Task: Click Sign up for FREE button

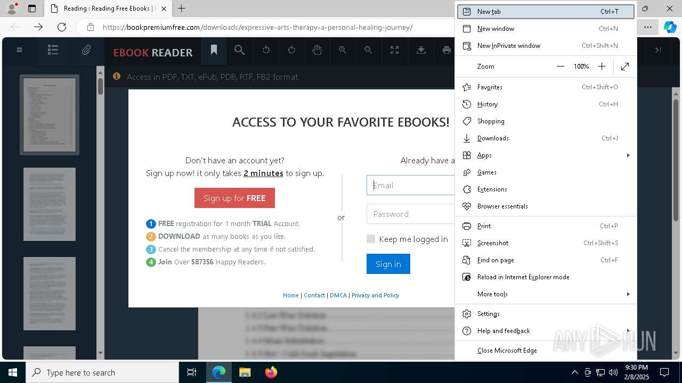Action: click(234, 198)
